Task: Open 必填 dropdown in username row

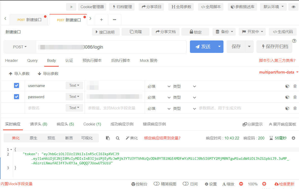Action: pos(159,86)
